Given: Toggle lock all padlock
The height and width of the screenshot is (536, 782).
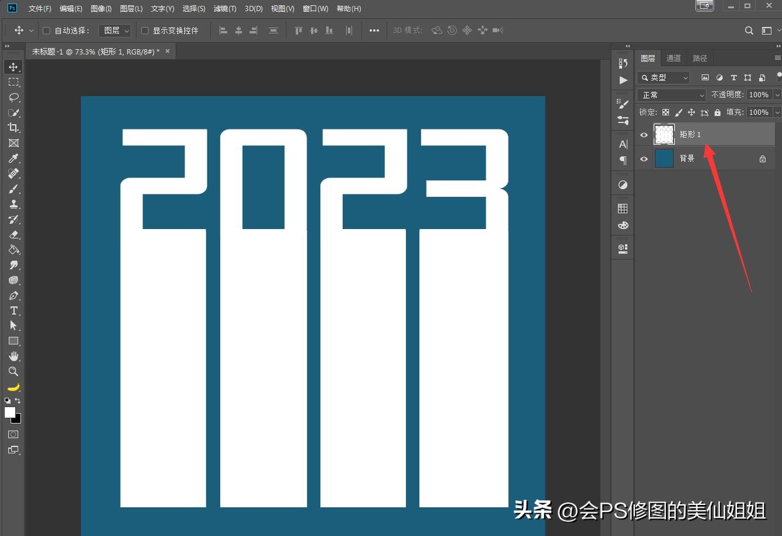Looking at the screenshot, I should (x=718, y=112).
